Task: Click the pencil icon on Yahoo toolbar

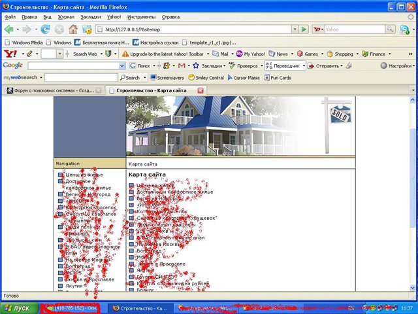Action: (29, 54)
